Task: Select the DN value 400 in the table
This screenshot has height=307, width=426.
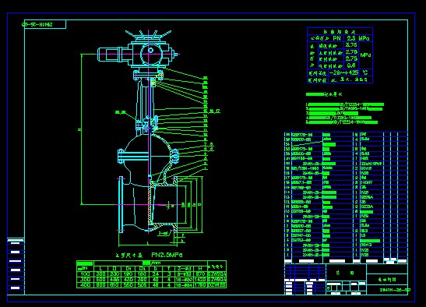Action: point(85,285)
